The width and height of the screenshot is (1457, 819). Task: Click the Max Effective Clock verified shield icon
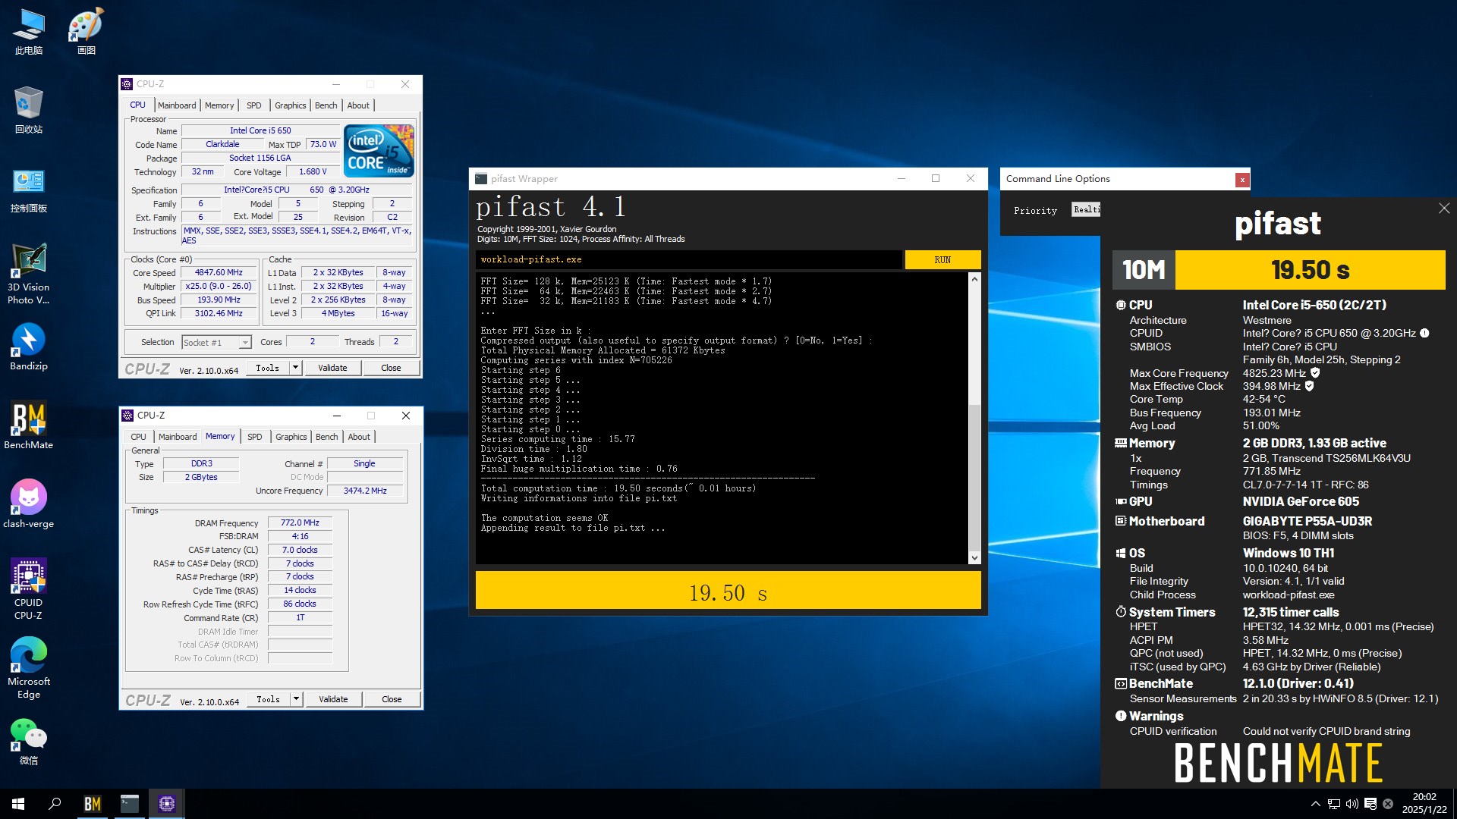click(x=1310, y=386)
